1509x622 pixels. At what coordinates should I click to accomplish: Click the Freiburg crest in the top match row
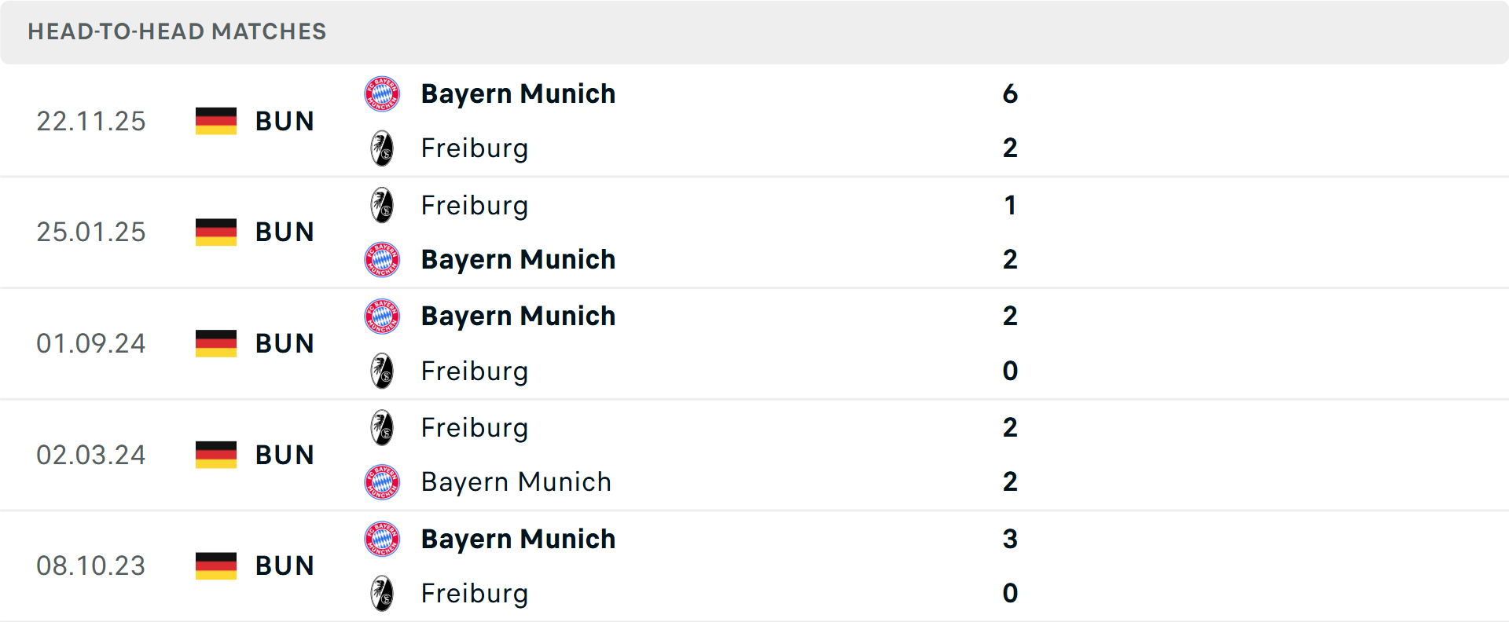point(383,148)
